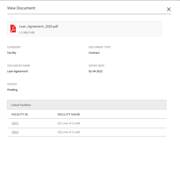Click the Loan Agreement document name value
Screen dimensions: 180x183
click(18, 71)
